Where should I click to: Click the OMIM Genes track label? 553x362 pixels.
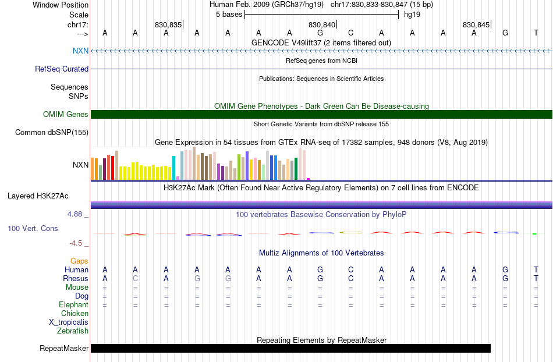(65, 114)
